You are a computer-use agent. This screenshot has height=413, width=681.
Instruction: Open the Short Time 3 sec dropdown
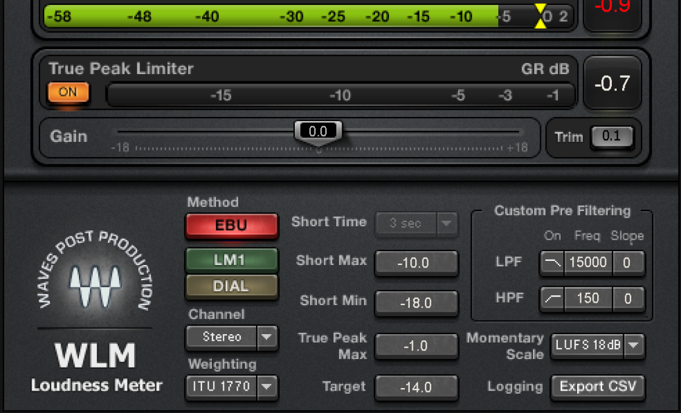click(x=416, y=223)
